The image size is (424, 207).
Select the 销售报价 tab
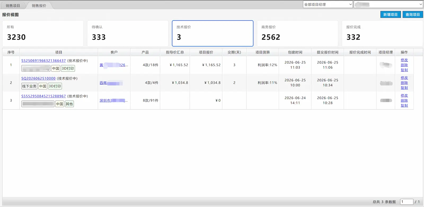coord(39,6)
